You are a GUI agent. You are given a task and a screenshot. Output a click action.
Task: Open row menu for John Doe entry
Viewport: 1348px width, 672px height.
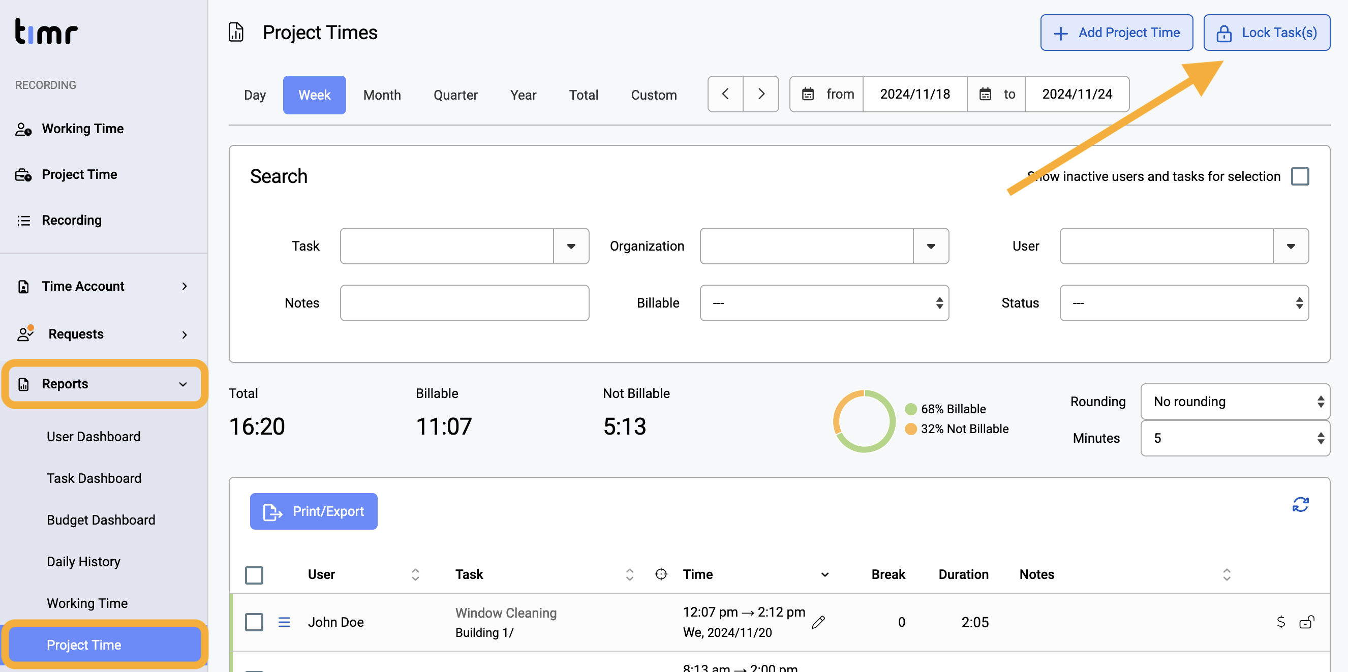(284, 622)
